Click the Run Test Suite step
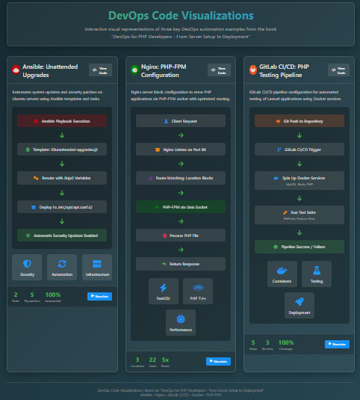Image resolution: width=360 pixels, height=400 pixels. [x=300, y=215]
